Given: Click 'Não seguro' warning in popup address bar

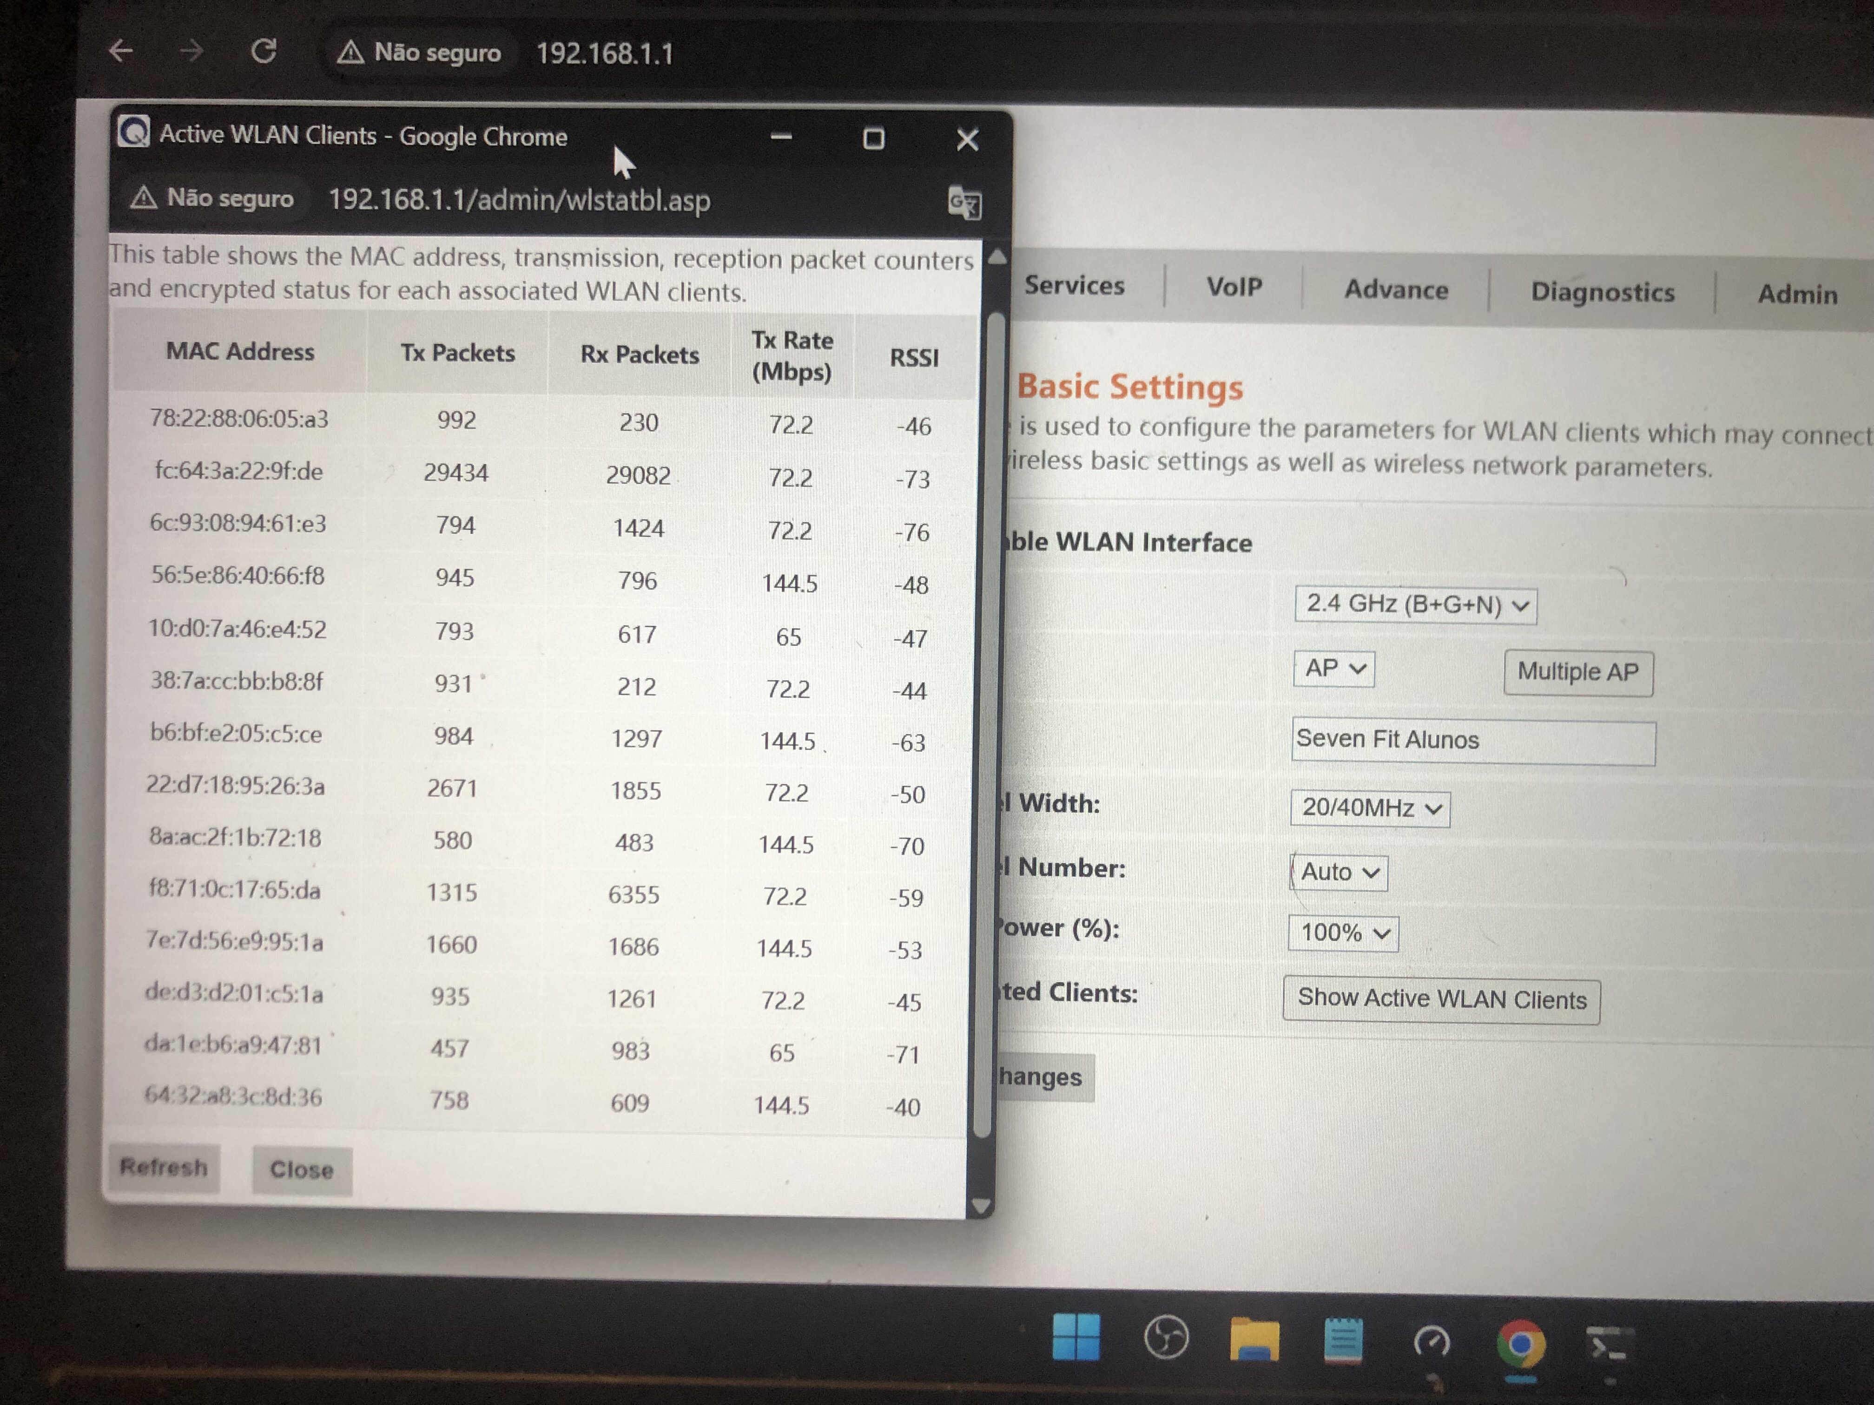Looking at the screenshot, I should 213,198.
